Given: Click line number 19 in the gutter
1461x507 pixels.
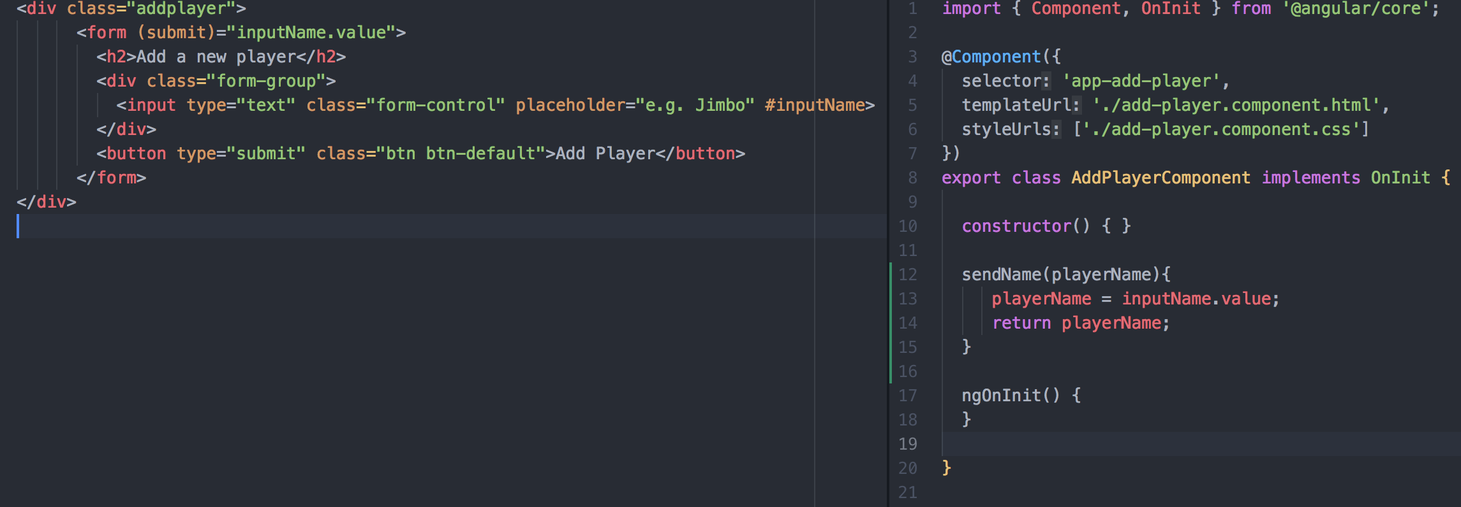Looking at the screenshot, I should (x=907, y=444).
